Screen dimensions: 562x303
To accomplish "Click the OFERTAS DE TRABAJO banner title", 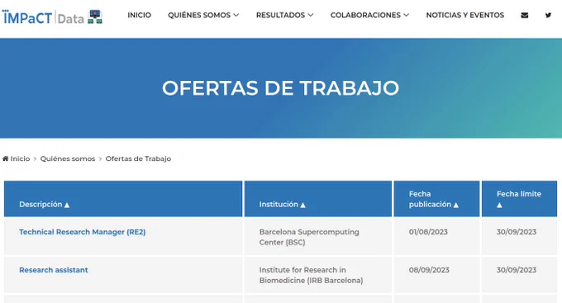I will pyautogui.click(x=281, y=88).
